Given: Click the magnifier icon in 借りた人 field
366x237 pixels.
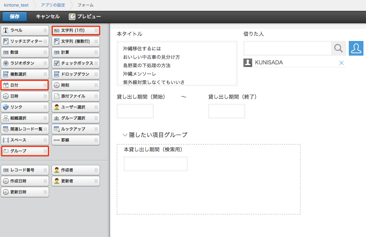Looking at the screenshot, I should [x=338, y=48].
